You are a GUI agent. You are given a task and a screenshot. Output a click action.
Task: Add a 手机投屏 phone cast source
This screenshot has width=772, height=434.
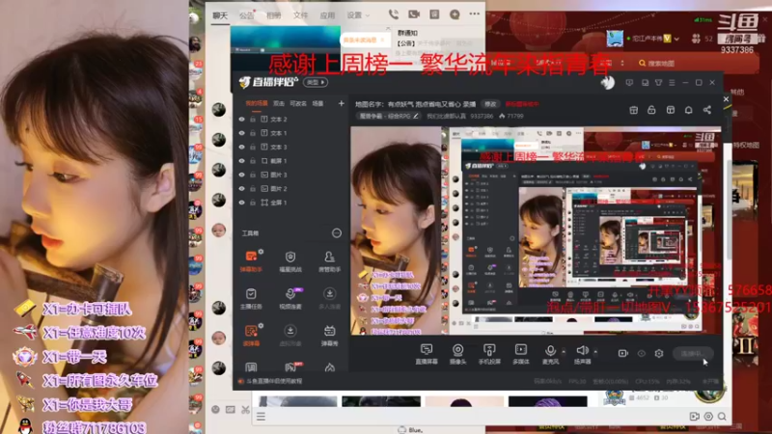click(x=489, y=353)
